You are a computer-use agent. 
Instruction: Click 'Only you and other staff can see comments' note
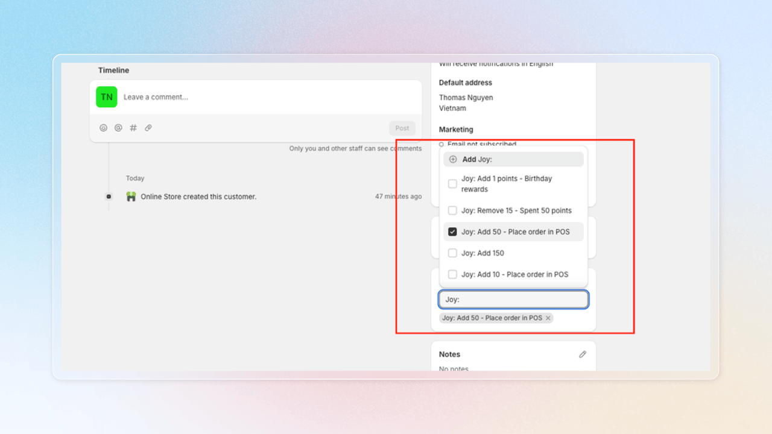355,148
